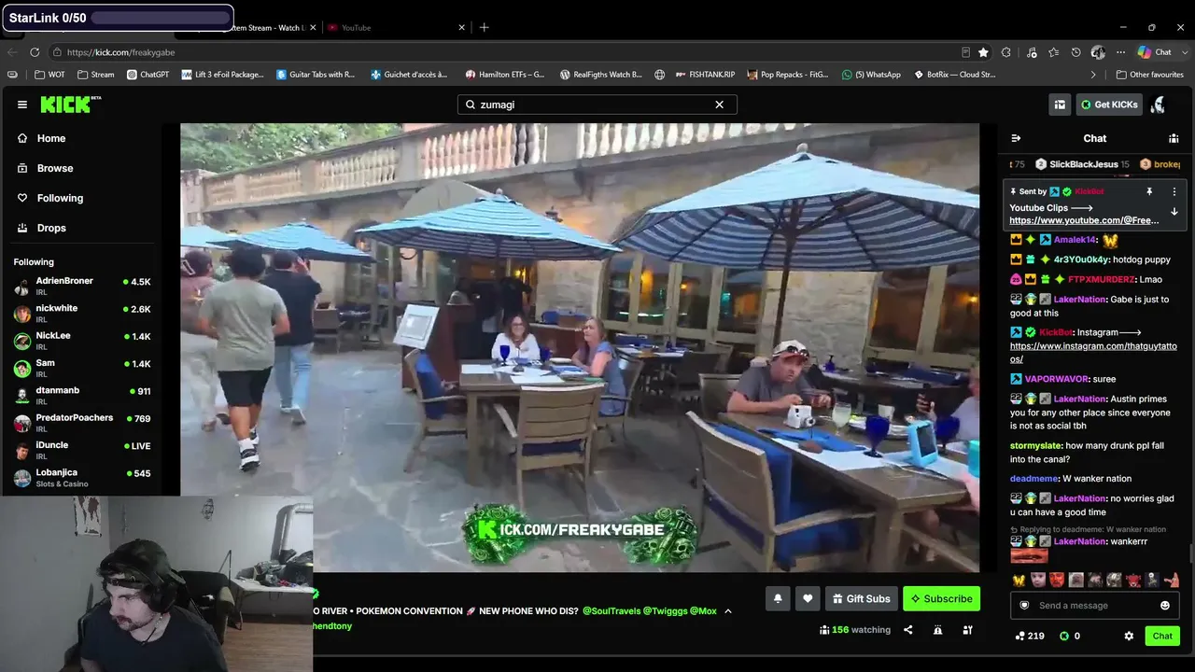Toggle follow heart for the channel
Screen dimensions: 1195x672
pyautogui.click(x=808, y=598)
